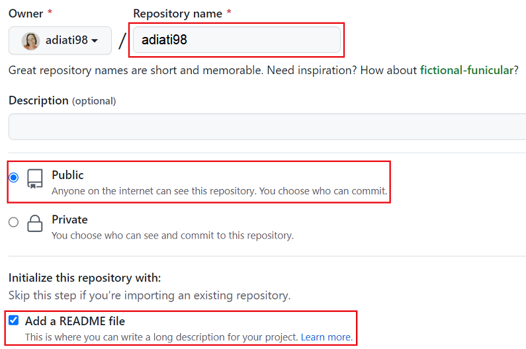Click the Public repository book icon
526x349 pixels.
35,178
